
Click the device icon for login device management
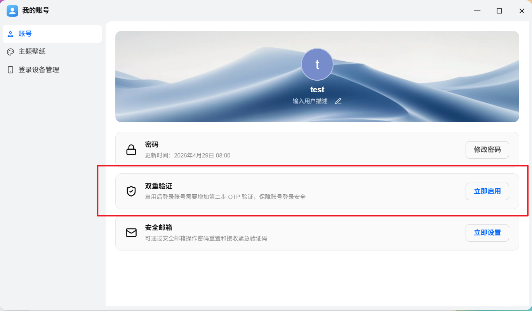tap(10, 70)
